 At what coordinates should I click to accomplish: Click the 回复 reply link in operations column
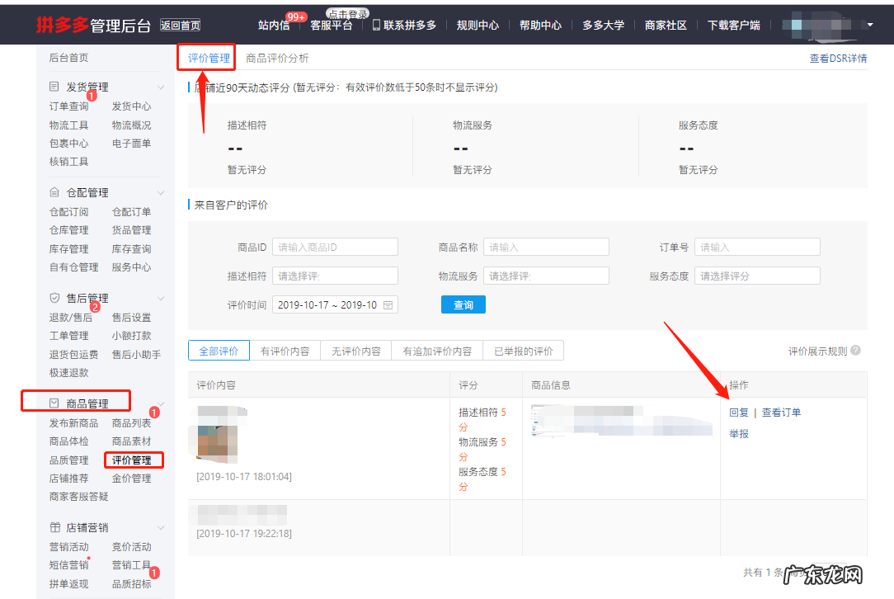737,413
